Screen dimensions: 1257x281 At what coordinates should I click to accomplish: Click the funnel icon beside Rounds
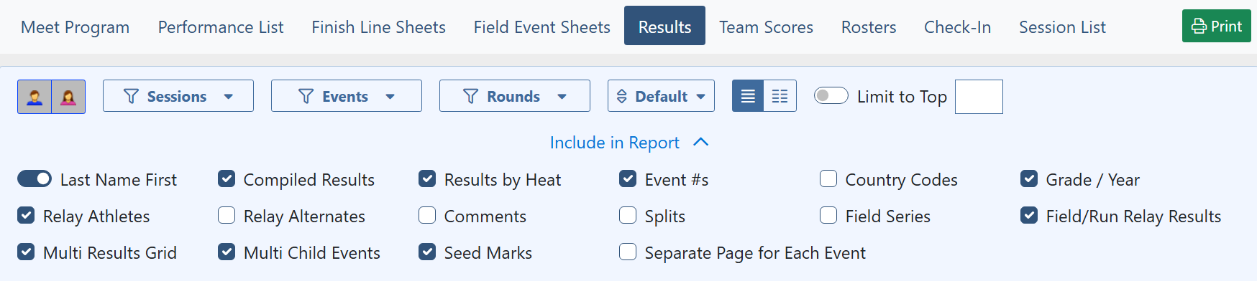470,96
